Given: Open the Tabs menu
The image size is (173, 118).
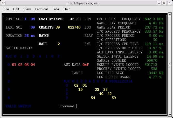Looking at the screenshot, I should coord(55,9).
